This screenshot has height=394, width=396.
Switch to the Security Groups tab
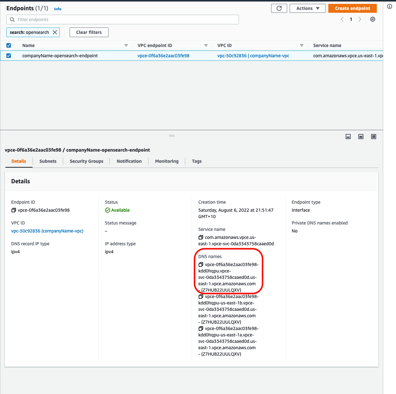pos(86,161)
